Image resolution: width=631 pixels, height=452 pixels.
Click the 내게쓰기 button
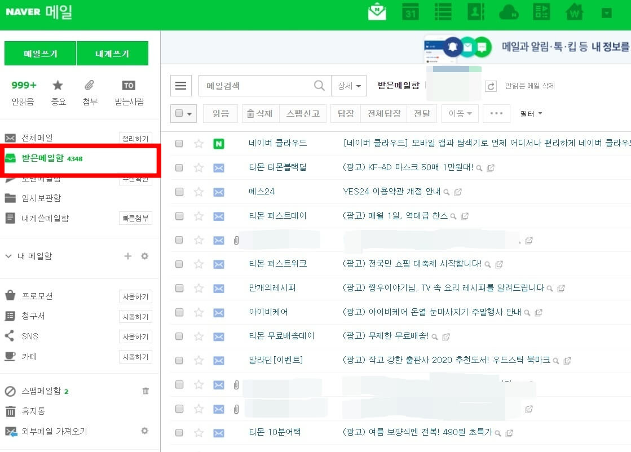click(112, 53)
